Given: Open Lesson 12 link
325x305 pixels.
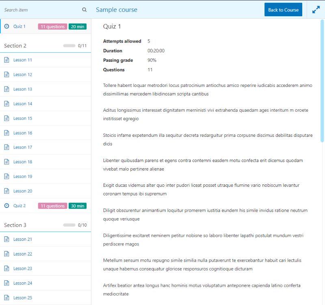Looking at the screenshot, I should tap(23, 74).
